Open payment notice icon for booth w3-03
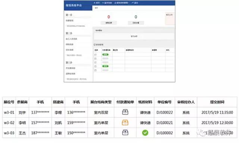 click(125, 133)
